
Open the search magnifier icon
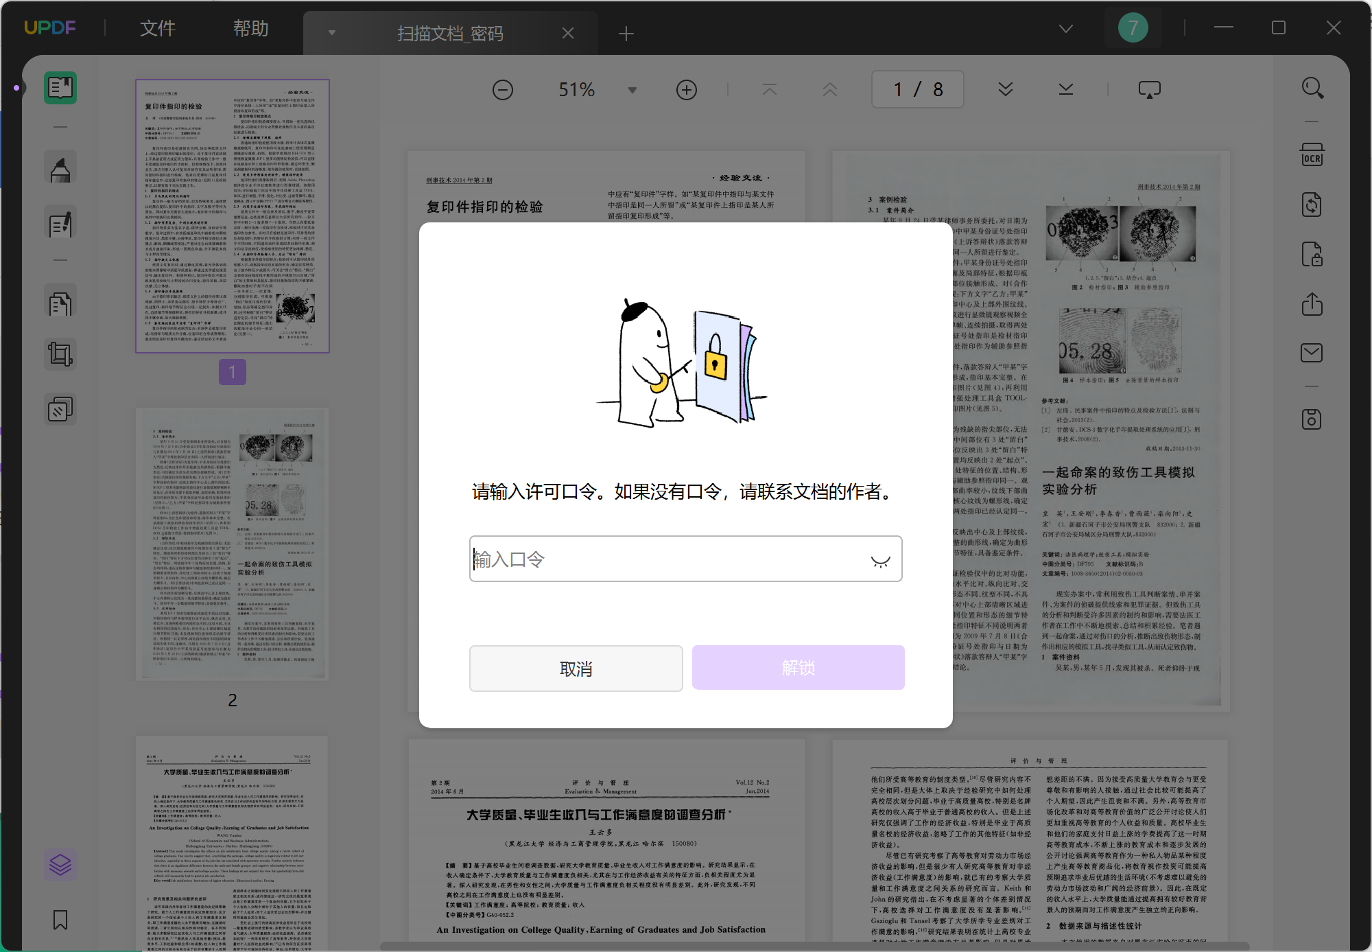click(1312, 88)
